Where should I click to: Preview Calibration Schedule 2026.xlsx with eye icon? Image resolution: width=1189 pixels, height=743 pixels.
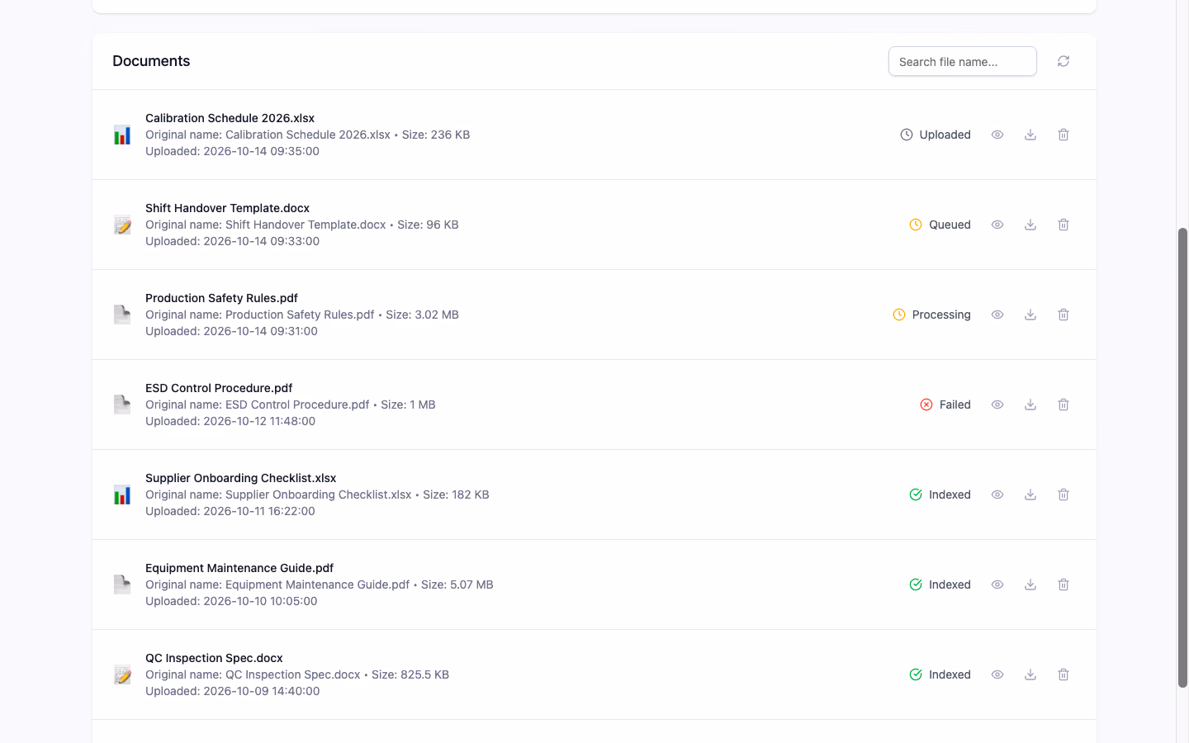point(997,135)
